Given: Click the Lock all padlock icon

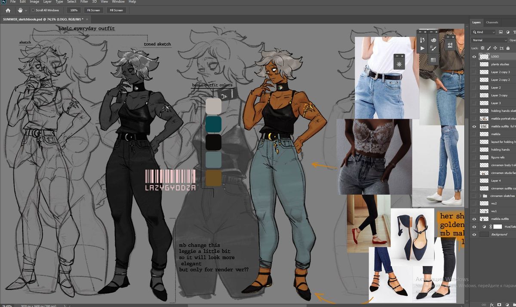Looking at the screenshot, I should coord(508,48).
